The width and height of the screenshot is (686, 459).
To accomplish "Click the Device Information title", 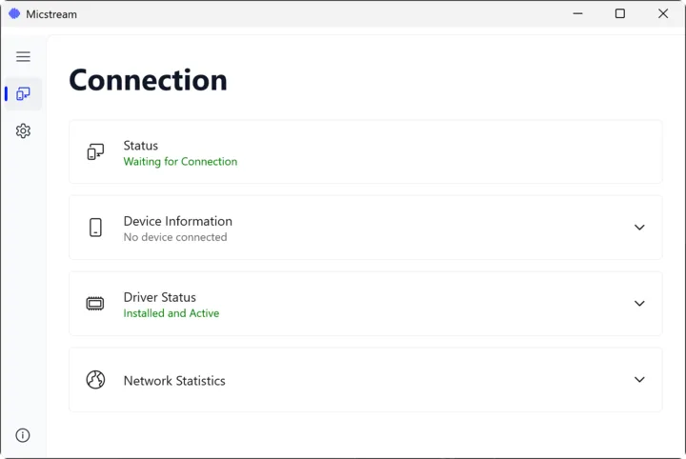I will click(x=177, y=221).
